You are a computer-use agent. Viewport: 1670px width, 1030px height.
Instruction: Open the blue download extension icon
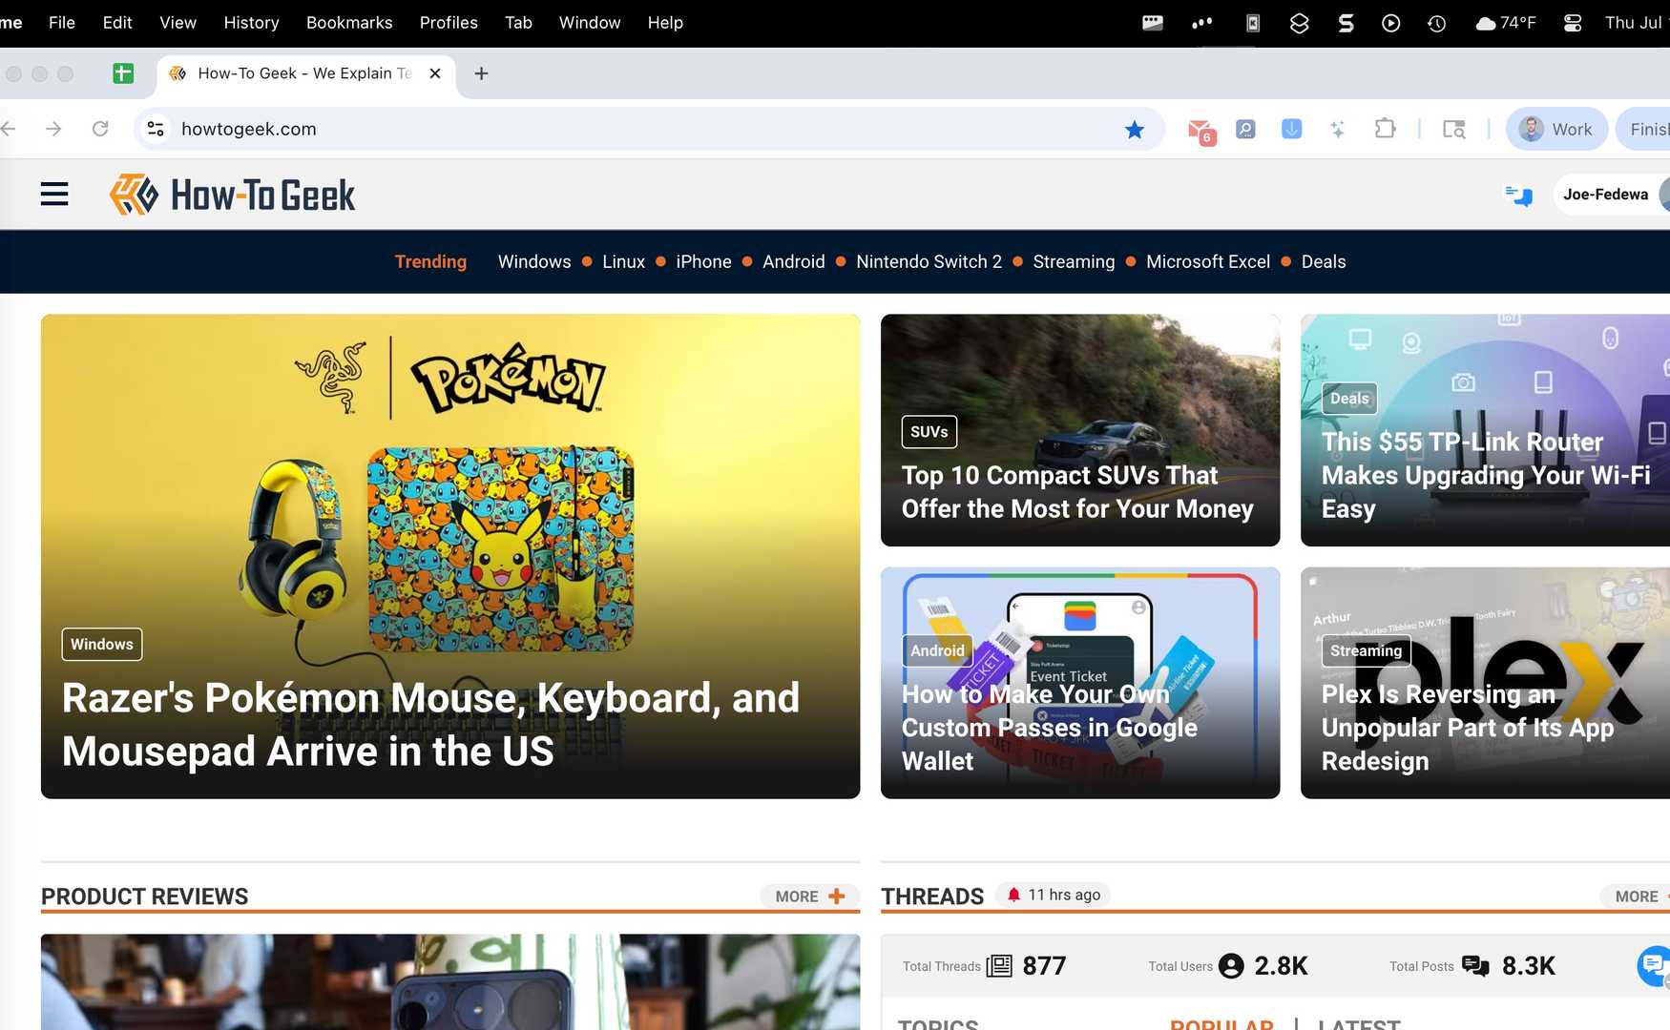click(x=1291, y=129)
